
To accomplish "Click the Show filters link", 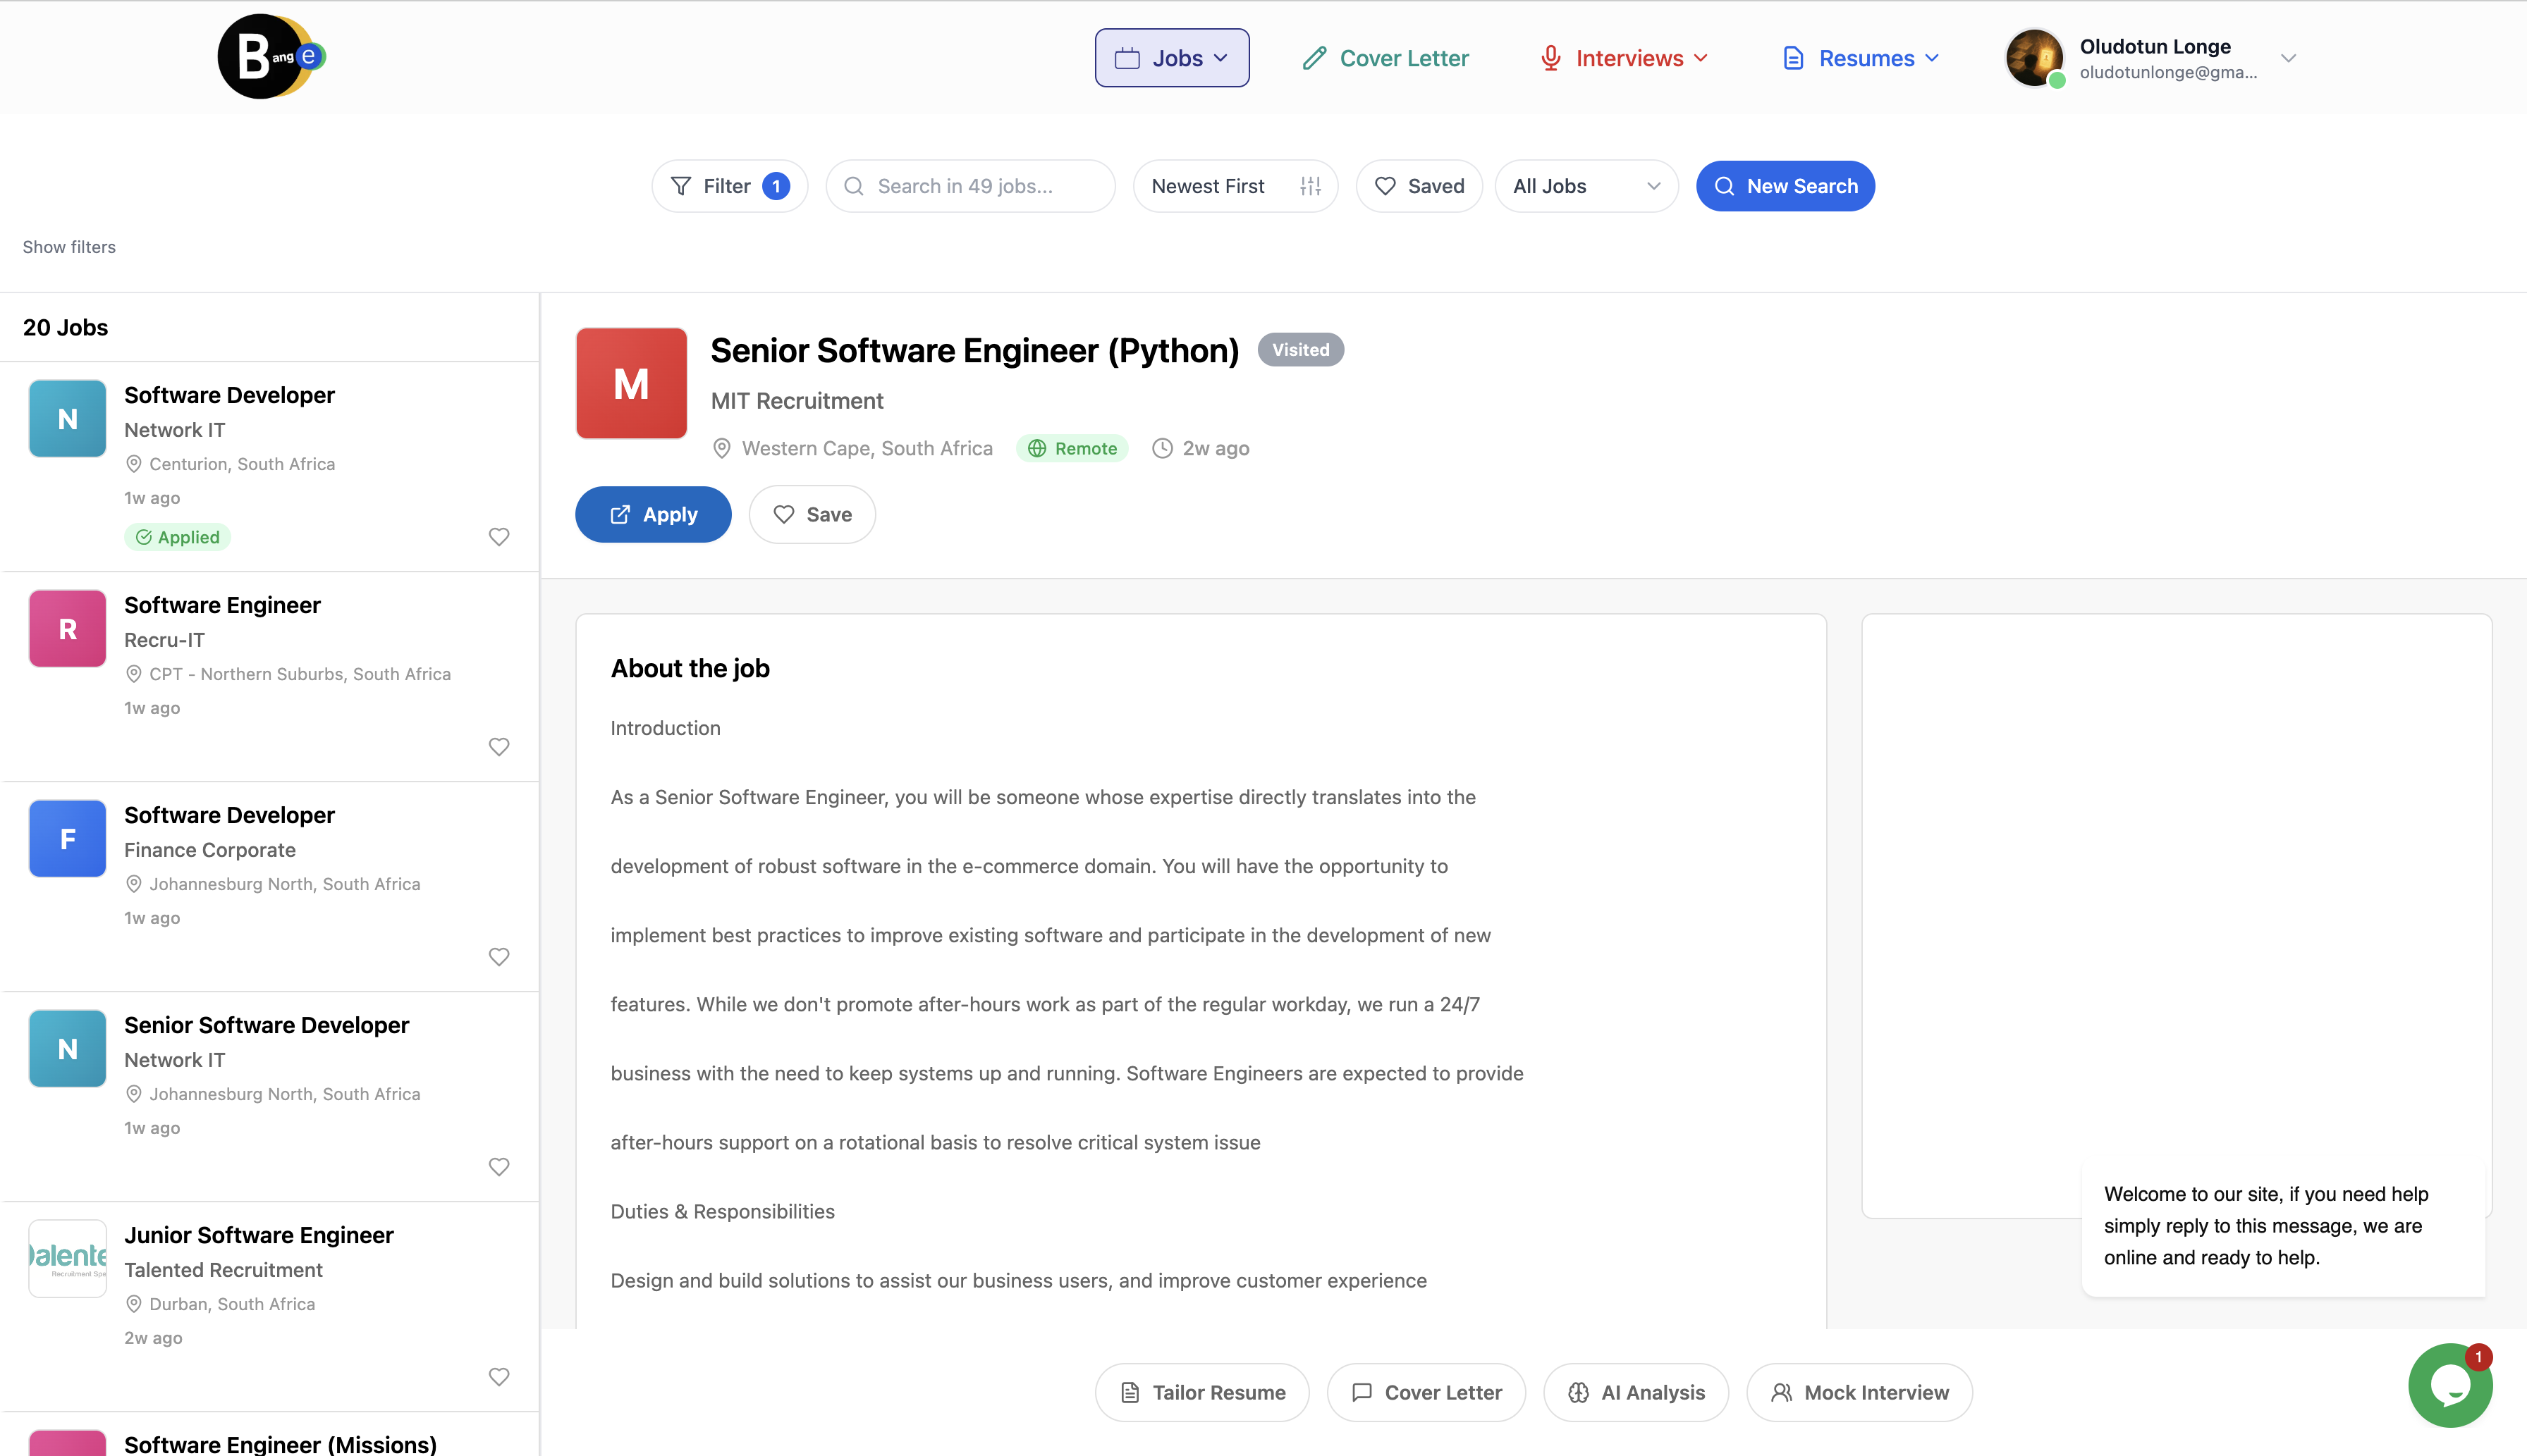I will pos(68,246).
